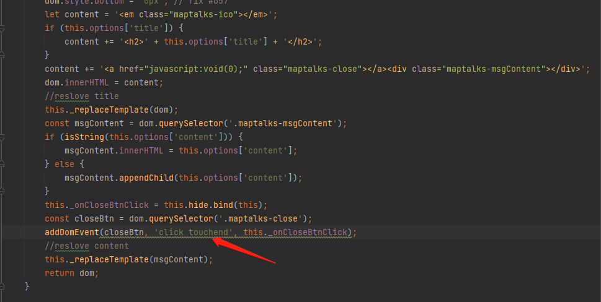
Task: Click msgContent.innerHTML assignment
Action: point(181,150)
